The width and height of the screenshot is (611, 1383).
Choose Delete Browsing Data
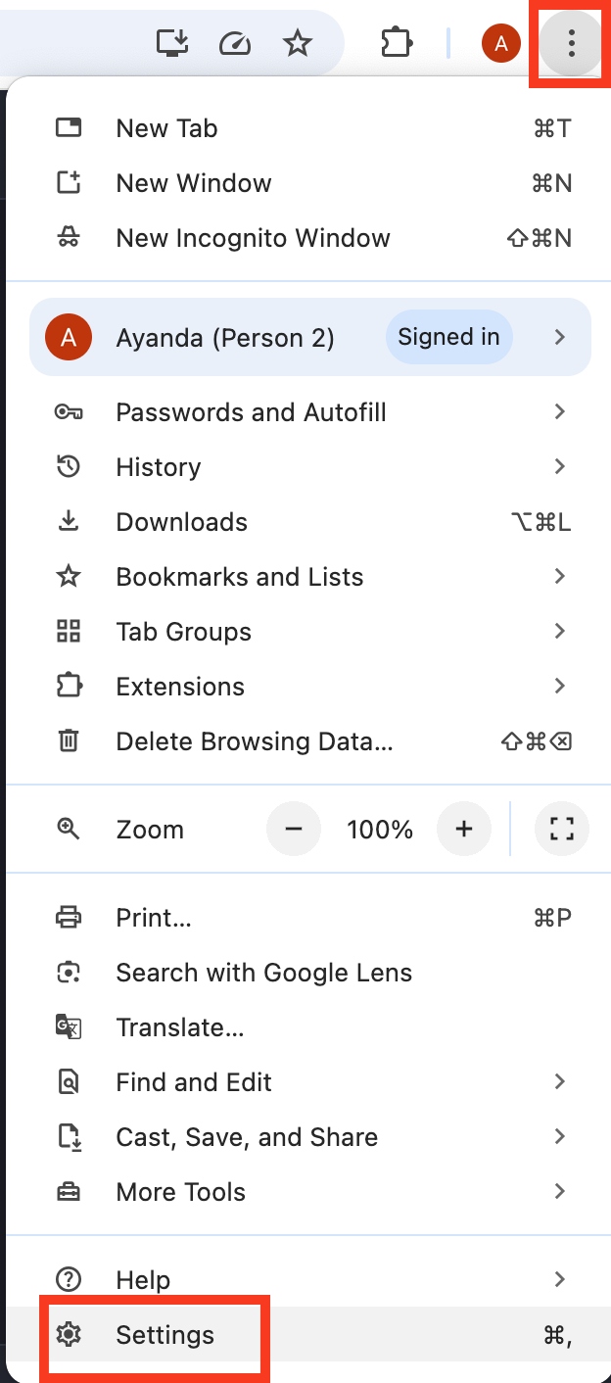click(256, 741)
